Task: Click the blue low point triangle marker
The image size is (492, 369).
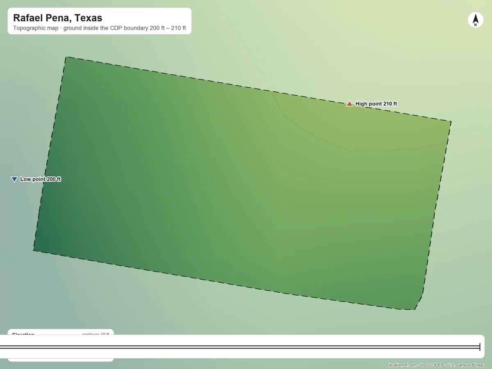Action: pos(14,179)
